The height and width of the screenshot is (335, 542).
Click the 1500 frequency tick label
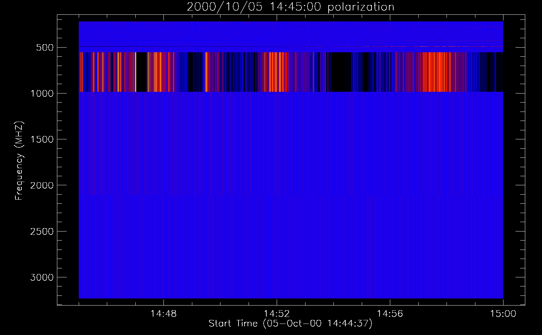point(42,139)
